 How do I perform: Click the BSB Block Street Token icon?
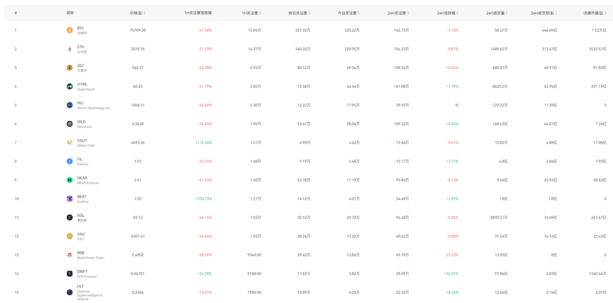point(69,255)
